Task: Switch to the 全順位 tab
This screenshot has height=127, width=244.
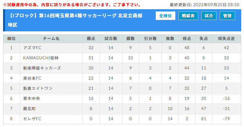Action: [165, 16]
